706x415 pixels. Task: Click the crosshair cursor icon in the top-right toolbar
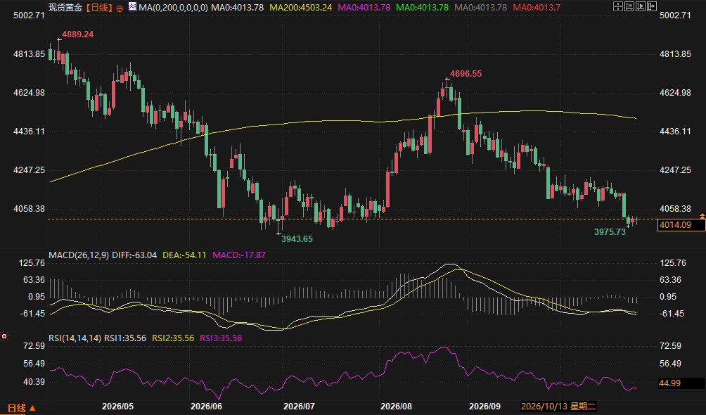618,6
